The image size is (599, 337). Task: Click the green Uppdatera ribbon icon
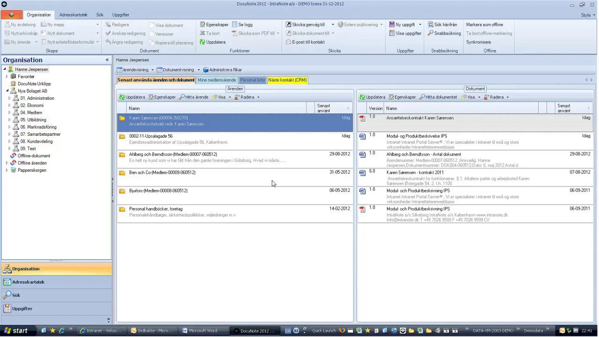point(203,42)
